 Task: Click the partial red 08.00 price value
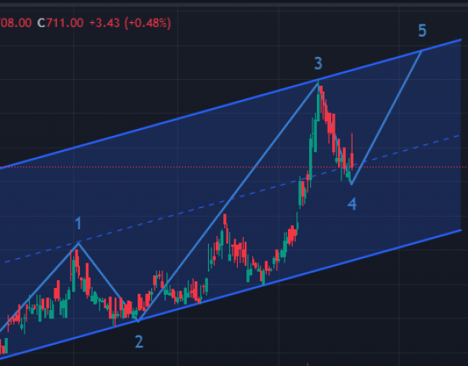click(x=15, y=23)
